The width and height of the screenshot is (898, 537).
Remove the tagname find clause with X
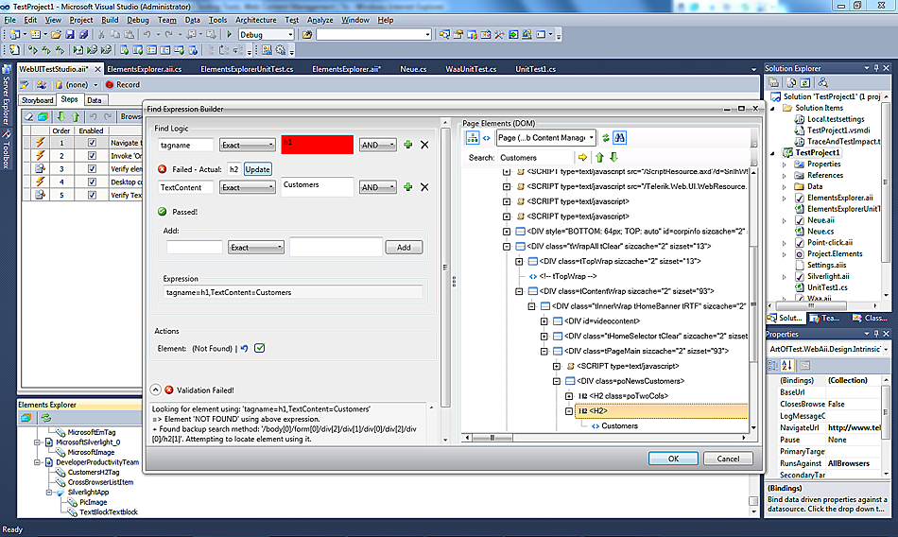424,145
